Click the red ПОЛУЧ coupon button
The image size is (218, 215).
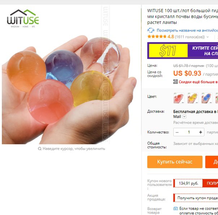210,183
